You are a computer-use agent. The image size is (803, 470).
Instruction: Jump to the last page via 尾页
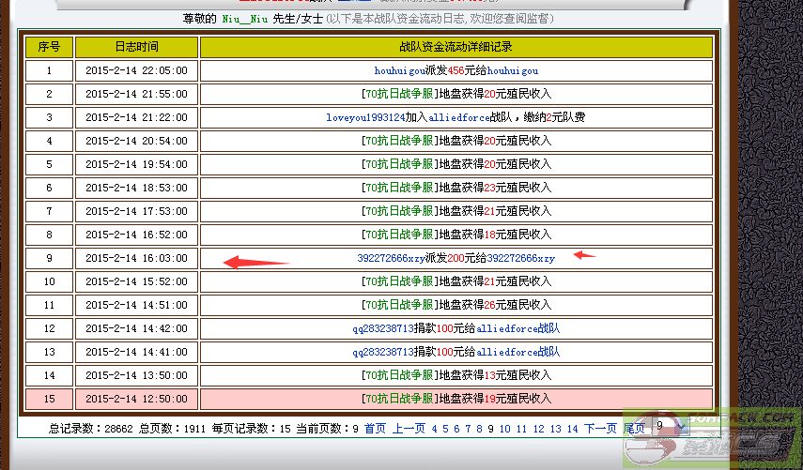point(635,429)
